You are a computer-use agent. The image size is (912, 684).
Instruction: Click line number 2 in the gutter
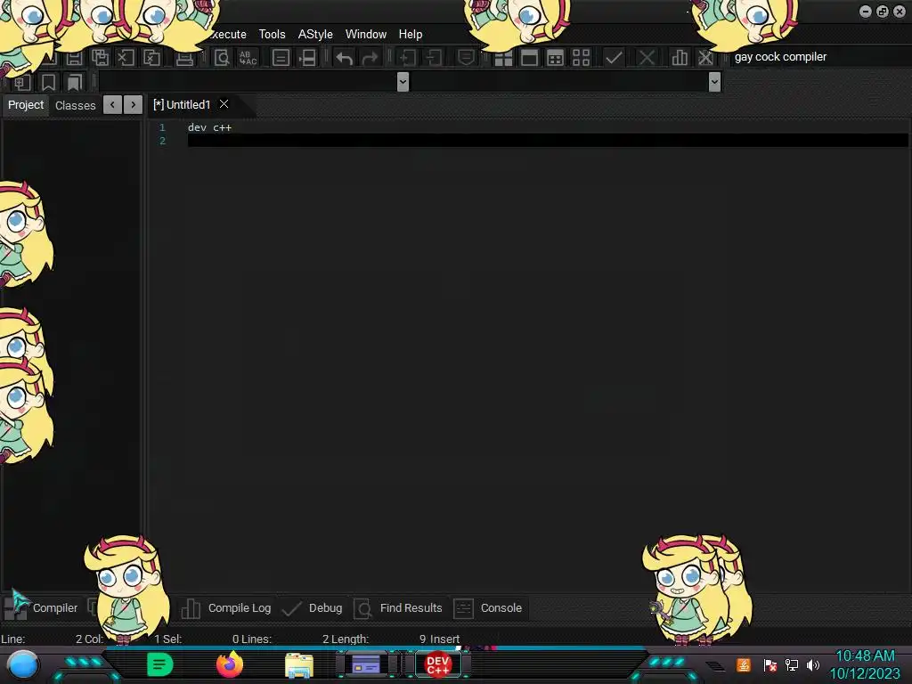coord(162,141)
